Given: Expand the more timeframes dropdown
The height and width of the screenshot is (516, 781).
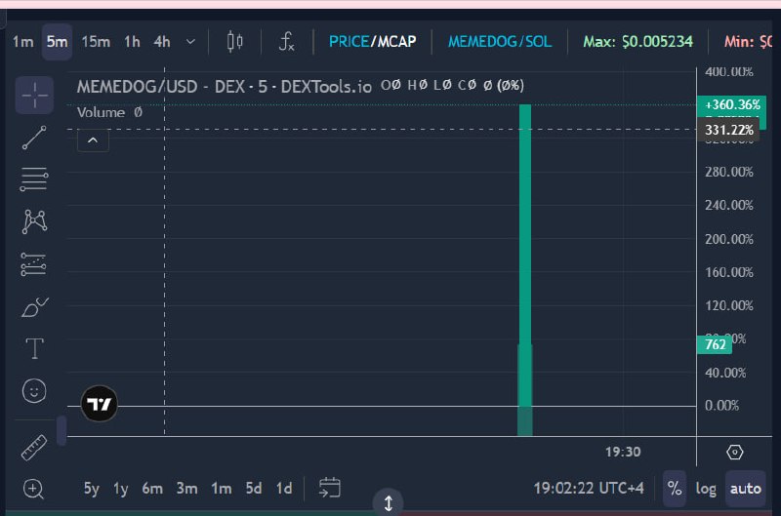Looking at the screenshot, I should coord(190,41).
